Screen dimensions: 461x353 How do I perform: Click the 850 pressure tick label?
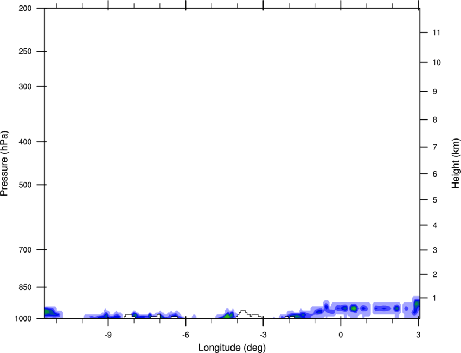pos(25,287)
